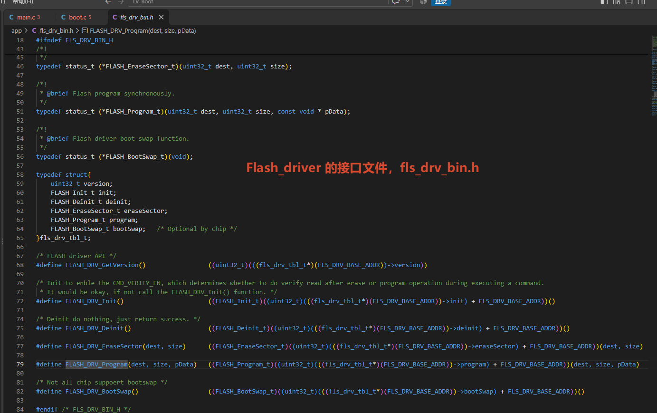Expand the app breadcrumb folder

(x=17, y=30)
